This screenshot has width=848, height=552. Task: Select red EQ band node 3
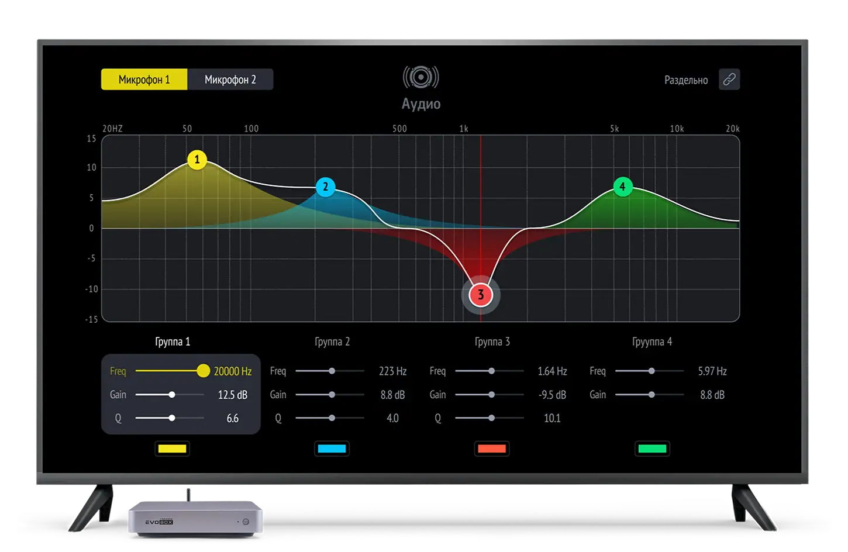point(481,295)
